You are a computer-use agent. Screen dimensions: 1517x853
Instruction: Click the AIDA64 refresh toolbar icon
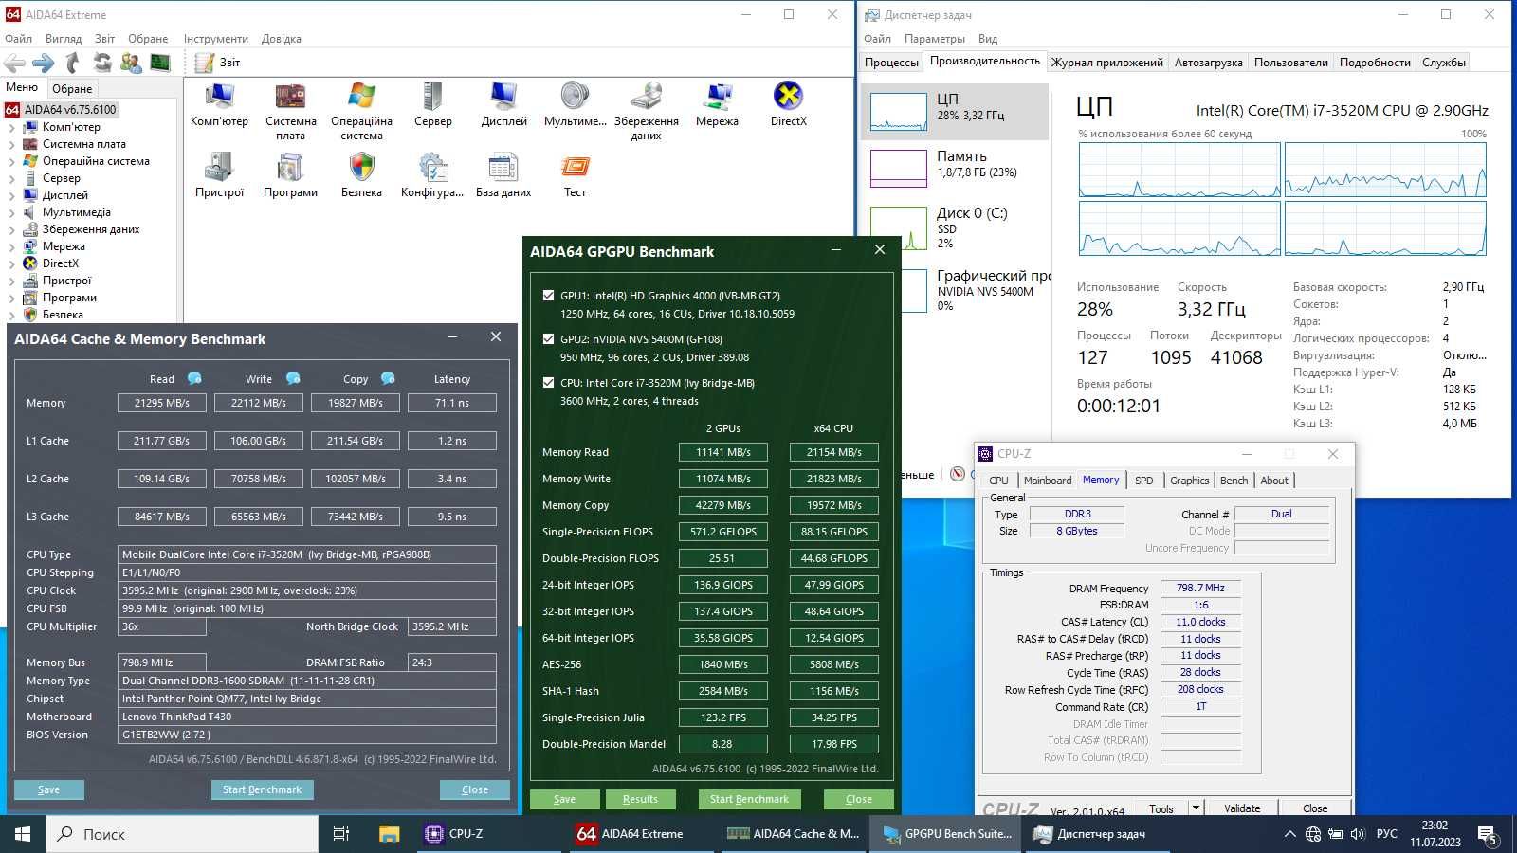(101, 63)
